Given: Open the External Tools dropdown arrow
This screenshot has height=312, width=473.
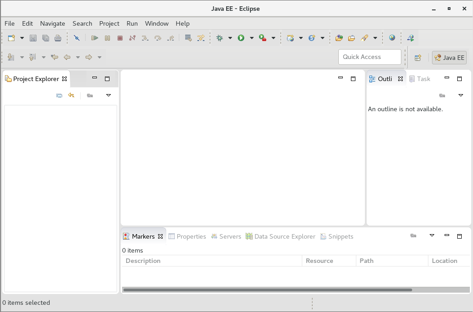Looking at the screenshot, I should point(273,38).
